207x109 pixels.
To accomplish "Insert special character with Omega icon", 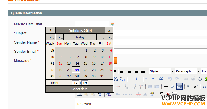I will click(204, 87).
